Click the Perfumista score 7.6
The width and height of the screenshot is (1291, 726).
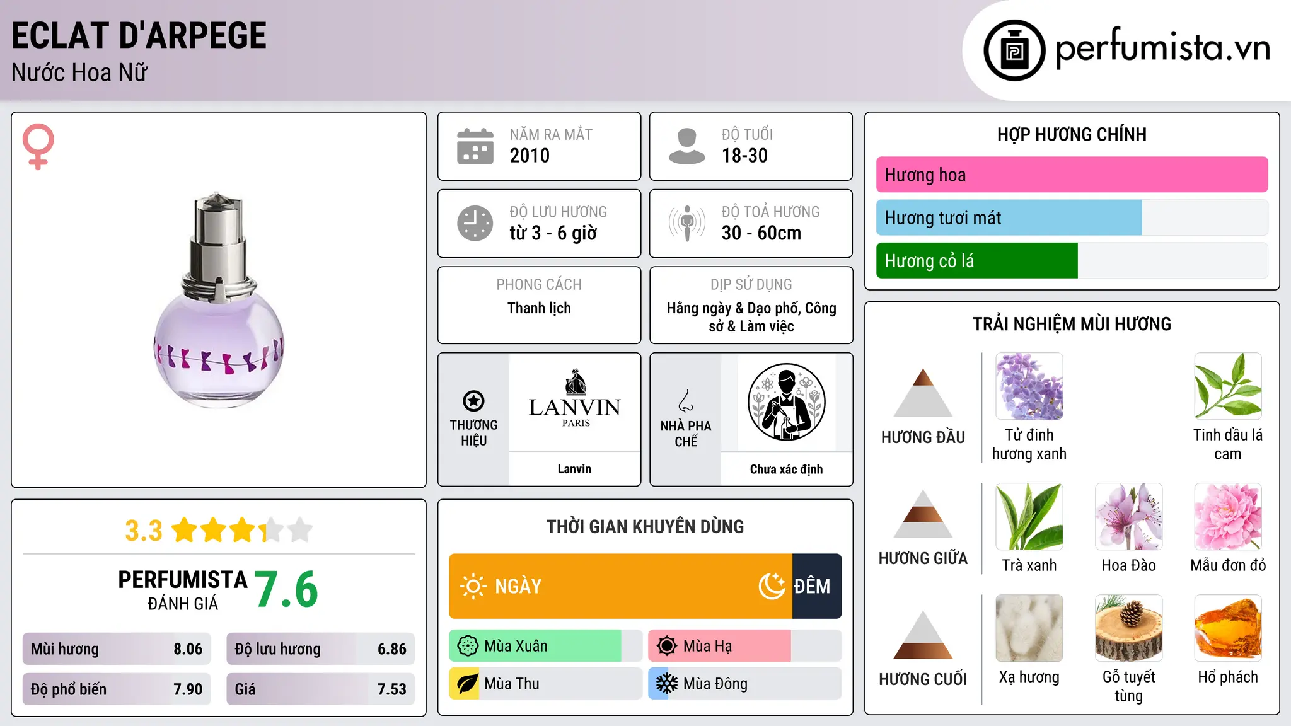[286, 589]
